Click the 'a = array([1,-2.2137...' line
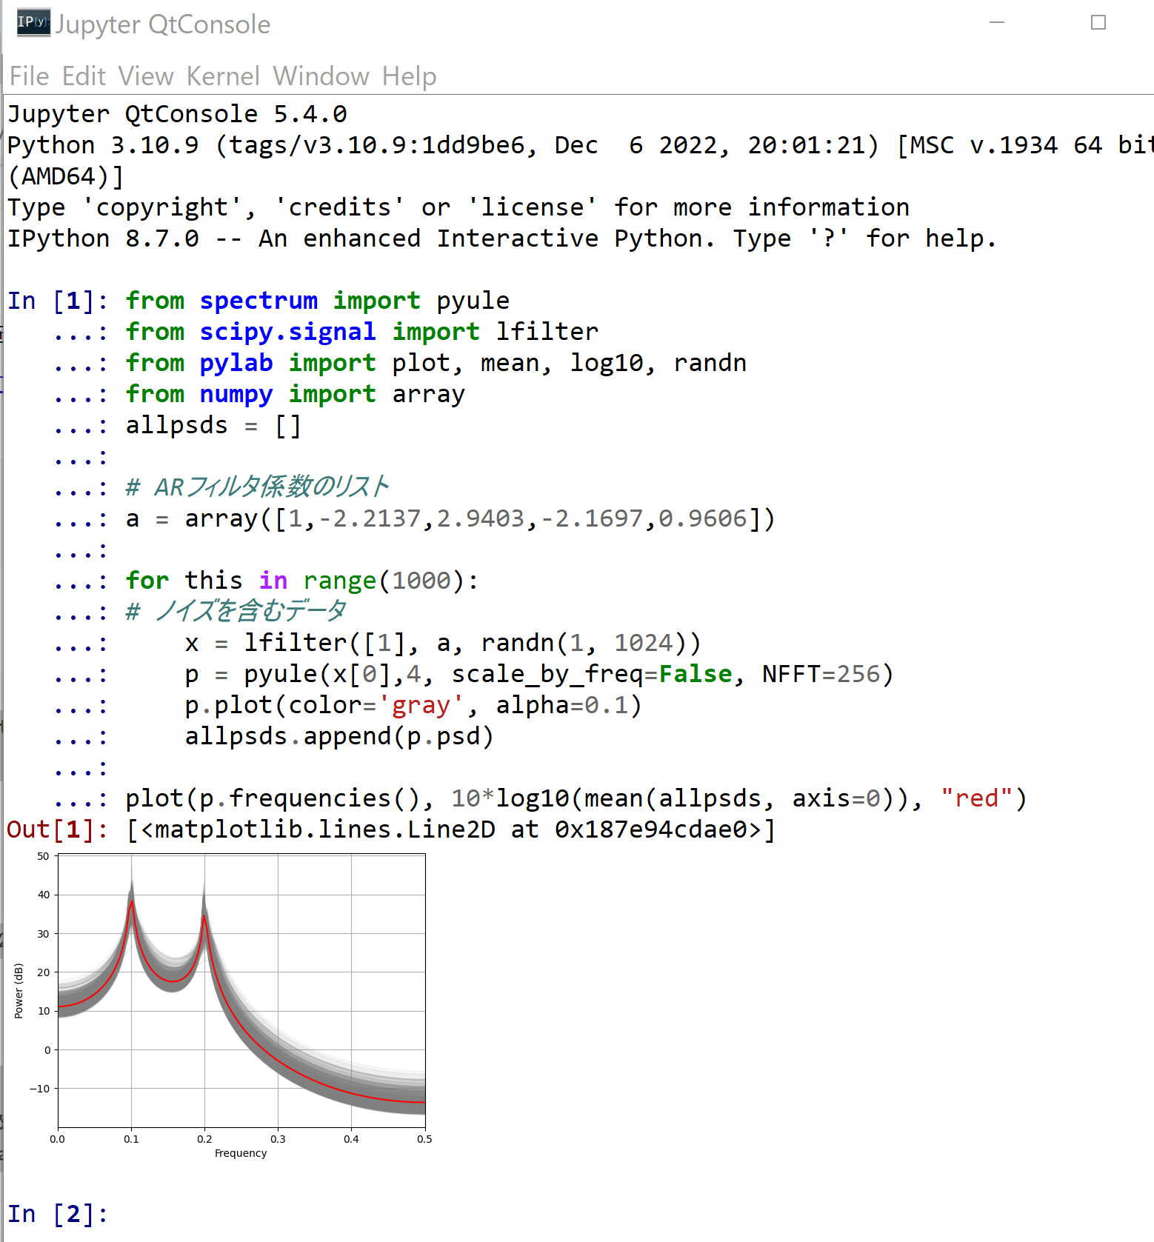1154x1242 pixels. pyautogui.click(x=450, y=518)
